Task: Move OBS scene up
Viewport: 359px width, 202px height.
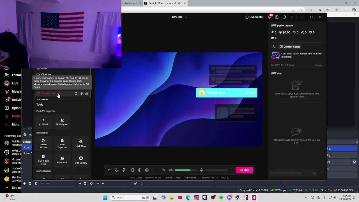Action: click(x=42, y=183)
